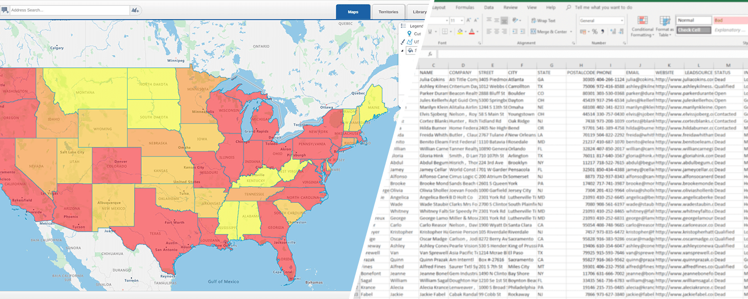Click the Decrease Decimal icon
The width and height of the screenshot is (748, 299).
click(621, 32)
